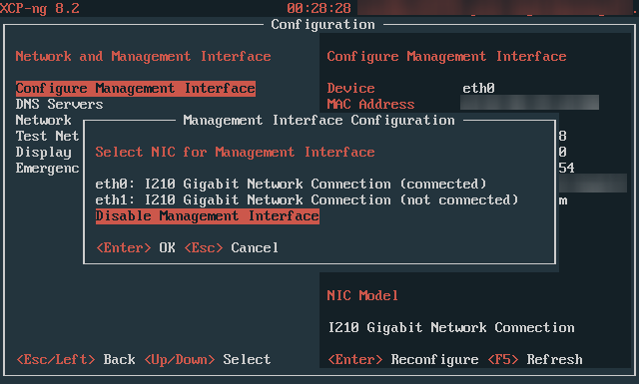Select the Network menu entry
The width and height of the screenshot is (639, 384).
click(44, 120)
